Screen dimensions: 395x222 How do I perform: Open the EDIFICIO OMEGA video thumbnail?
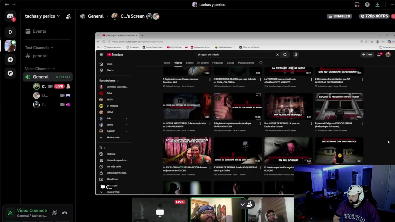point(339,106)
